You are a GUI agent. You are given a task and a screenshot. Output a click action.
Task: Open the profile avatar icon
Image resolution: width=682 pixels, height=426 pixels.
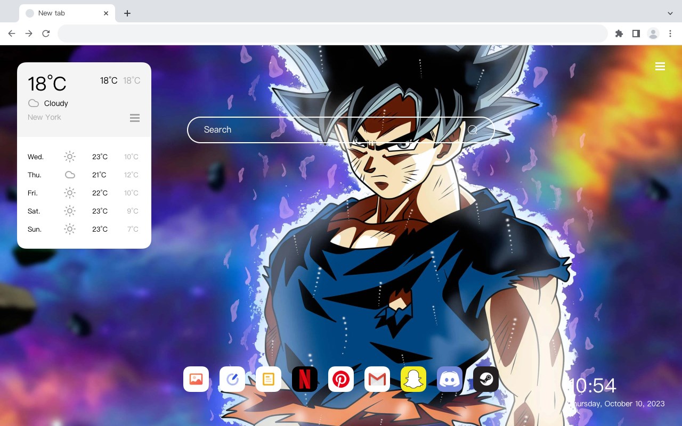(x=653, y=34)
